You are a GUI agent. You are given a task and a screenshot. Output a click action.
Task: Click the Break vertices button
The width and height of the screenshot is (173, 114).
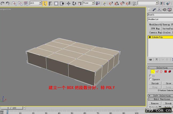coord(168,103)
